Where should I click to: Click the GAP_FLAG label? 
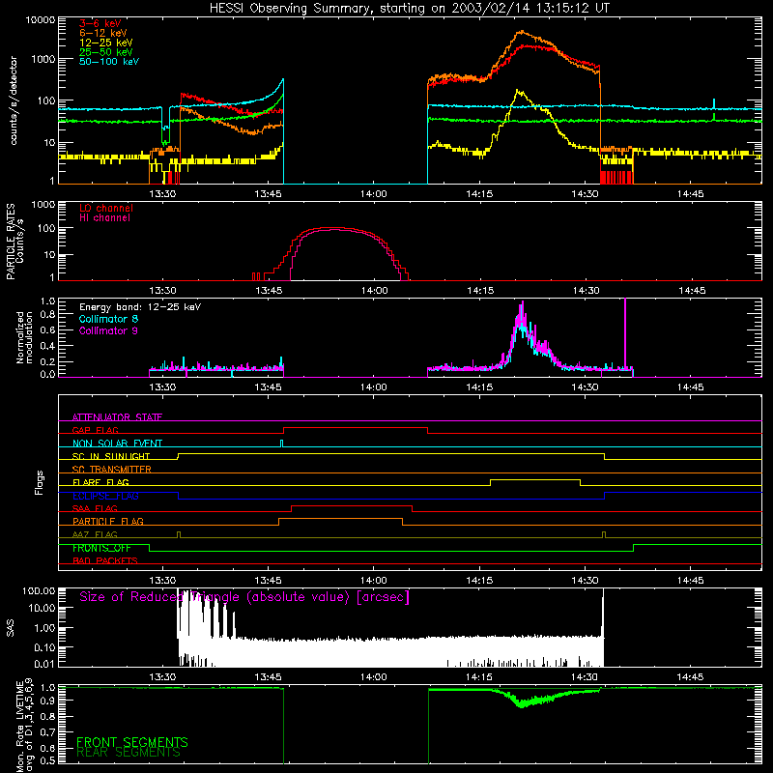click(95, 430)
